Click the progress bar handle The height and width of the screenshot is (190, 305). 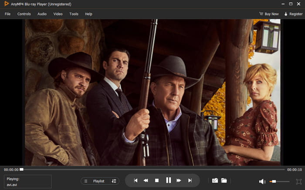22,170
